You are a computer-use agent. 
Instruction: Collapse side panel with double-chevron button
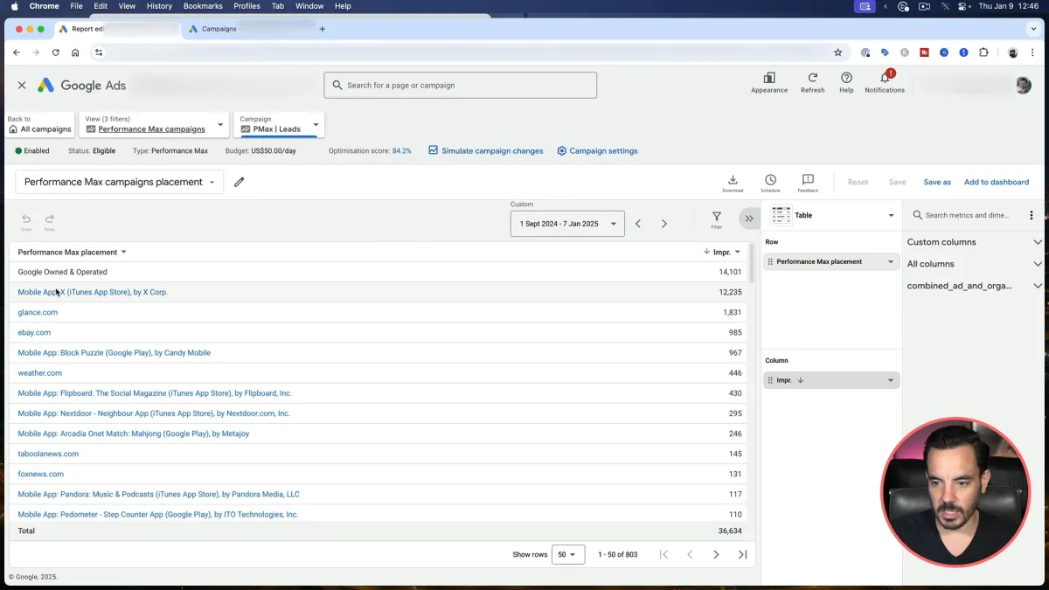coord(749,219)
